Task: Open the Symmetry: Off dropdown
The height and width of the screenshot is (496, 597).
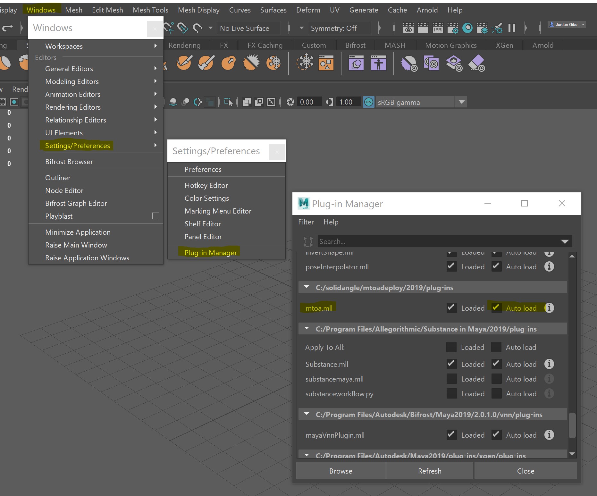Action: (x=339, y=28)
